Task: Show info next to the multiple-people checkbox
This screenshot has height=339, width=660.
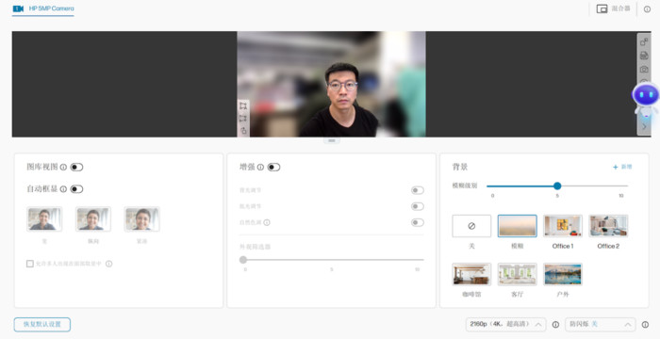Action: 108,264
